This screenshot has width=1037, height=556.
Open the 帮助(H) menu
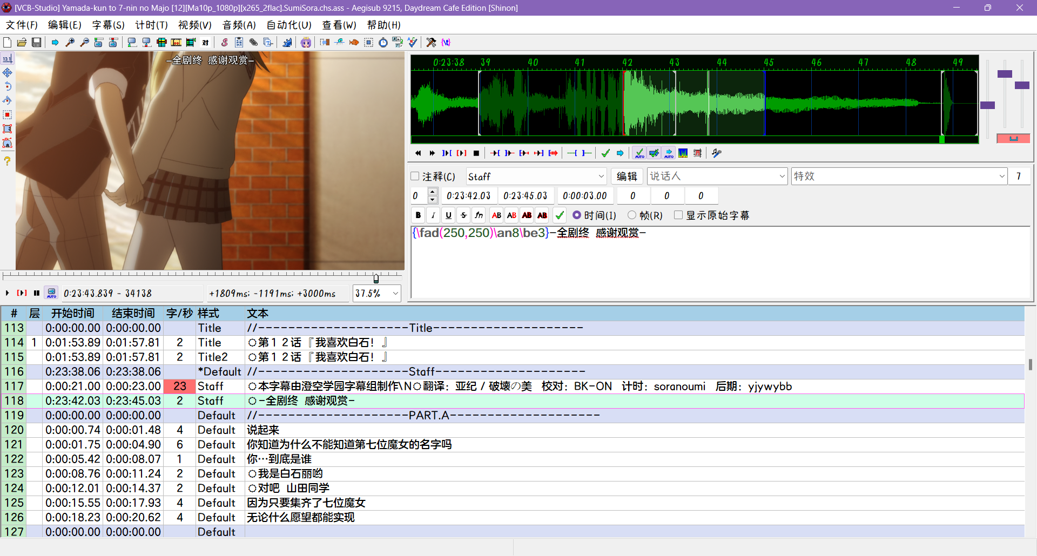384,25
